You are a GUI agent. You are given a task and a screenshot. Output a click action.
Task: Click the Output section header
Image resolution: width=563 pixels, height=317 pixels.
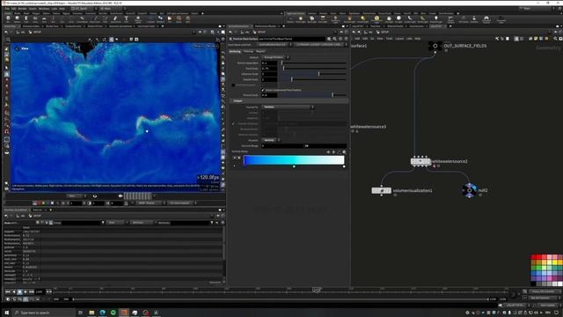(x=289, y=101)
